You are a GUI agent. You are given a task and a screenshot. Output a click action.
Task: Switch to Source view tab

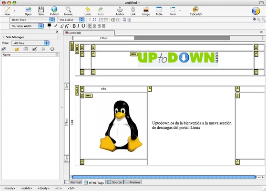pos(115,182)
